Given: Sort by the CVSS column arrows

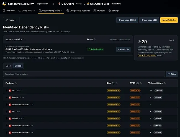Looking at the screenshot, I should coord(141,83).
